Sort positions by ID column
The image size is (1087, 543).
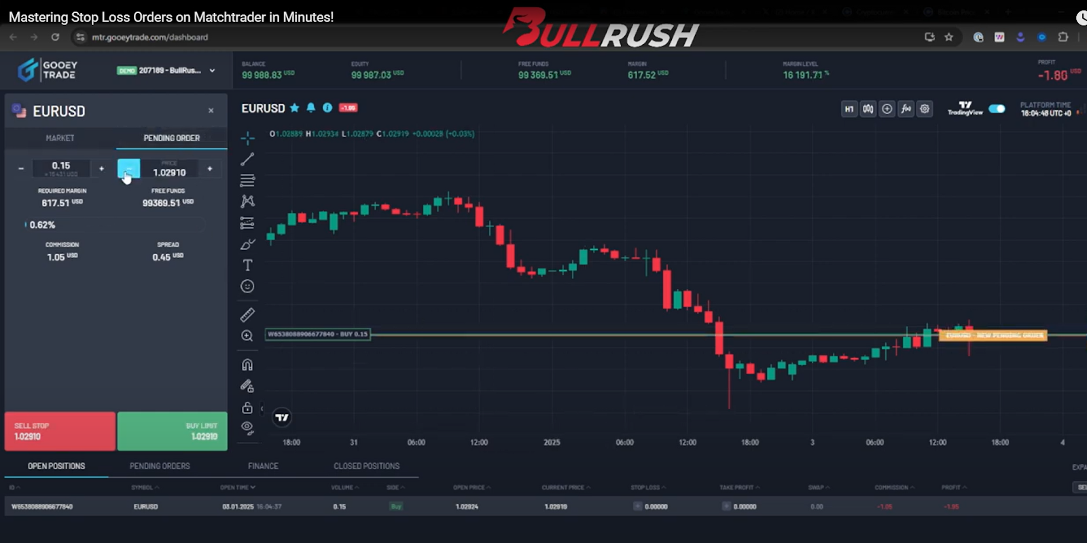click(14, 487)
